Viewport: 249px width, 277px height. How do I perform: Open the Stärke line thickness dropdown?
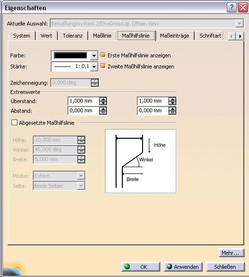[94, 66]
